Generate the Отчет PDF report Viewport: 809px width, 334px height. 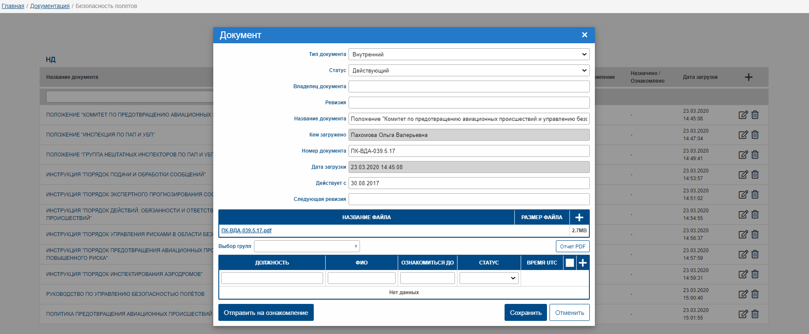(572, 246)
